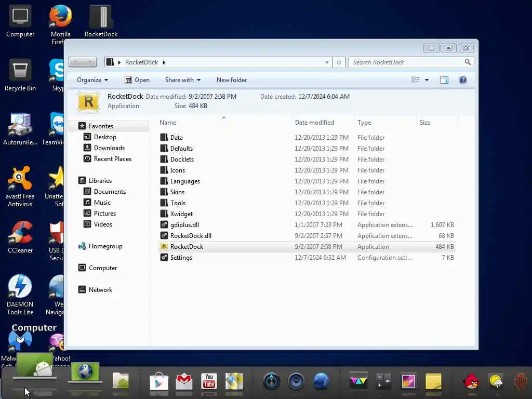Select the AutorunRe... desktop shortcut

(20, 129)
